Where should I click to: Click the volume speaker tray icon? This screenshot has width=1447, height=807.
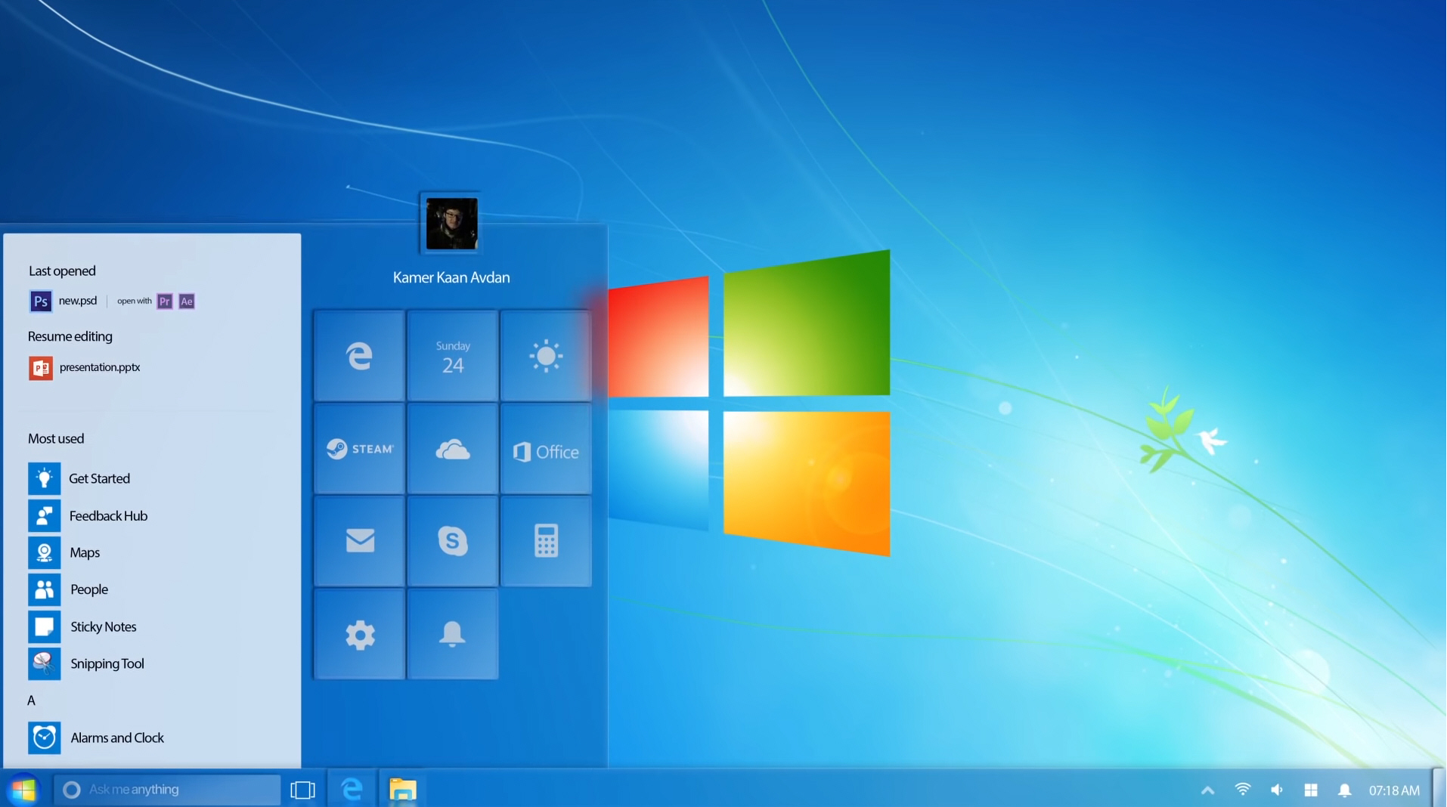pos(1277,790)
